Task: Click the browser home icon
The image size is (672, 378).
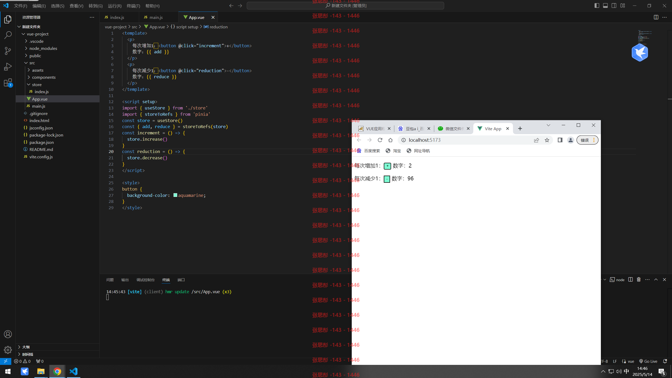Action: (x=390, y=140)
